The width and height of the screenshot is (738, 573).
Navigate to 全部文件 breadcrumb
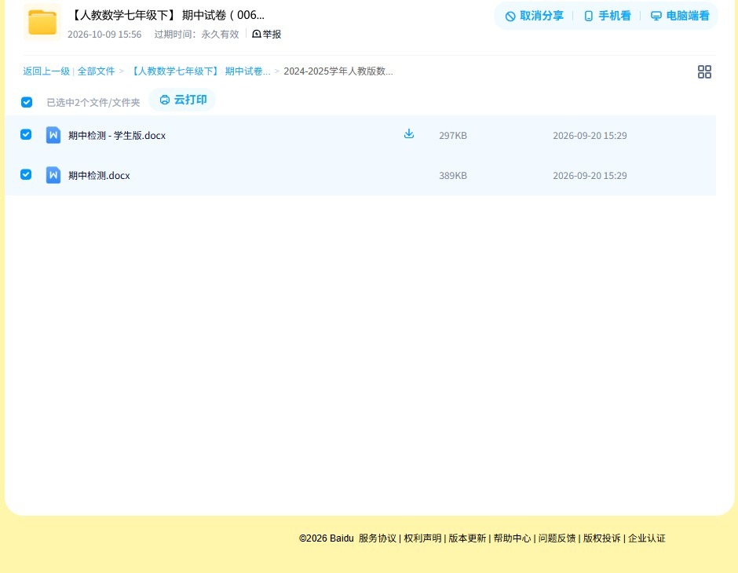point(96,71)
